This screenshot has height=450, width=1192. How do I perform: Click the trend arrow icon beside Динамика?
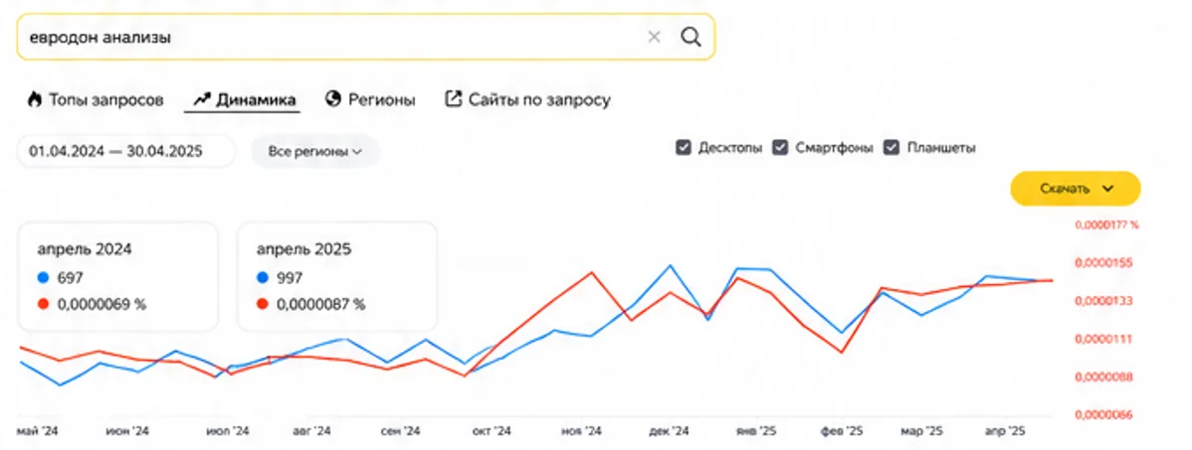201,99
